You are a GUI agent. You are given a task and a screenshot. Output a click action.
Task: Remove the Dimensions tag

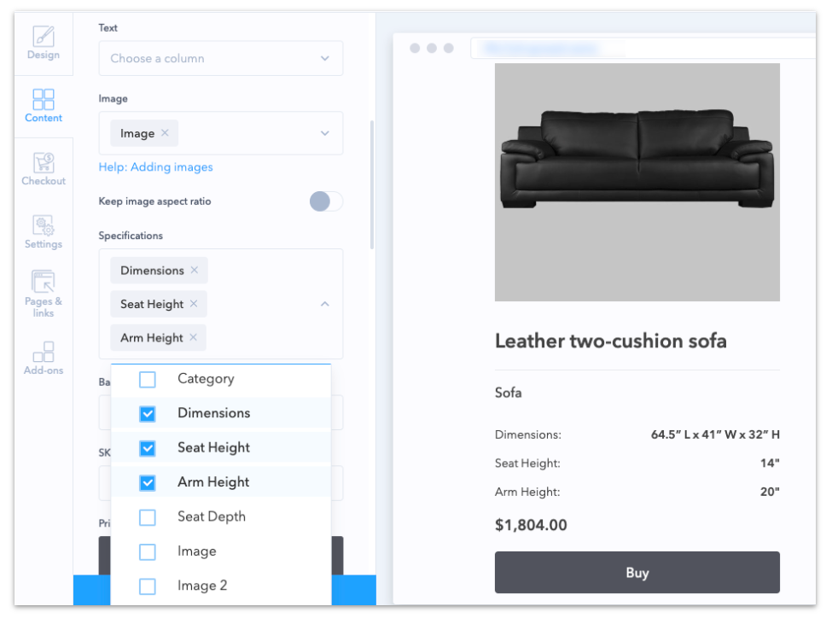(x=194, y=271)
